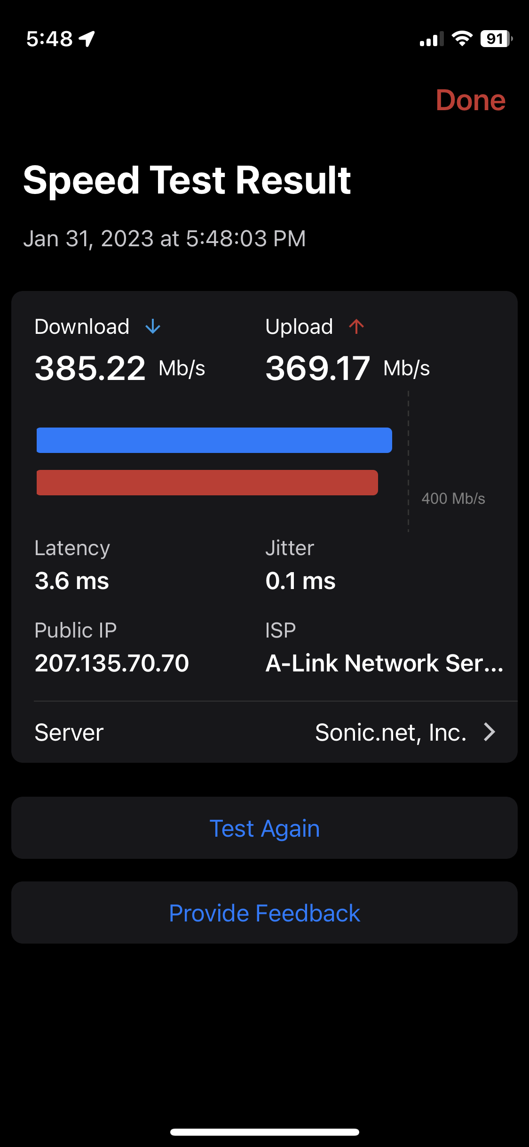Tap the Jitter 0.1 ms reading
Viewport: 529px width, 1147px height.
click(x=300, y=581)
